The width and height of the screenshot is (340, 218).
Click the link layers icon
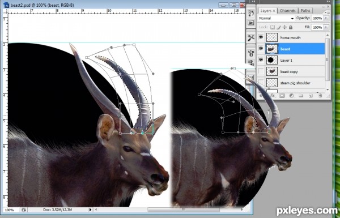pyautogui.click(x=261, y=96)
